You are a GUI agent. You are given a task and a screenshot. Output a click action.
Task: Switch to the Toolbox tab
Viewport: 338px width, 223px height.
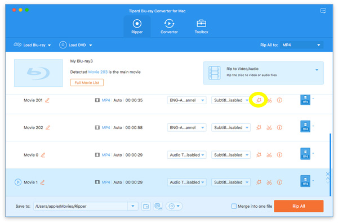[201, 26]
